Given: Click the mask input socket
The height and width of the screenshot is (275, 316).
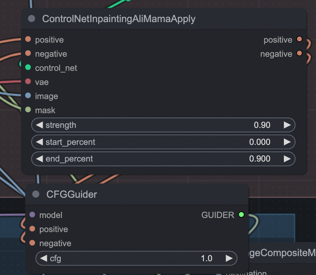Looking at the screenshot, I should pos(28,110).
